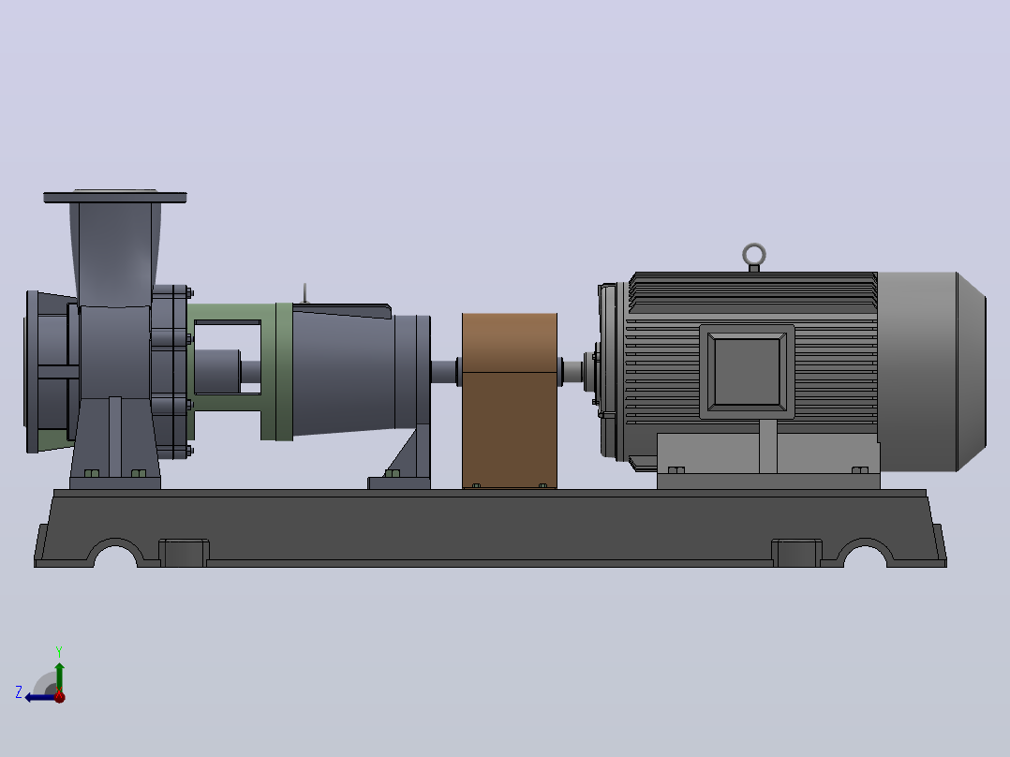1010x757 pixels.
Task: Select the motor fan cover
Action: click(930, 372)
